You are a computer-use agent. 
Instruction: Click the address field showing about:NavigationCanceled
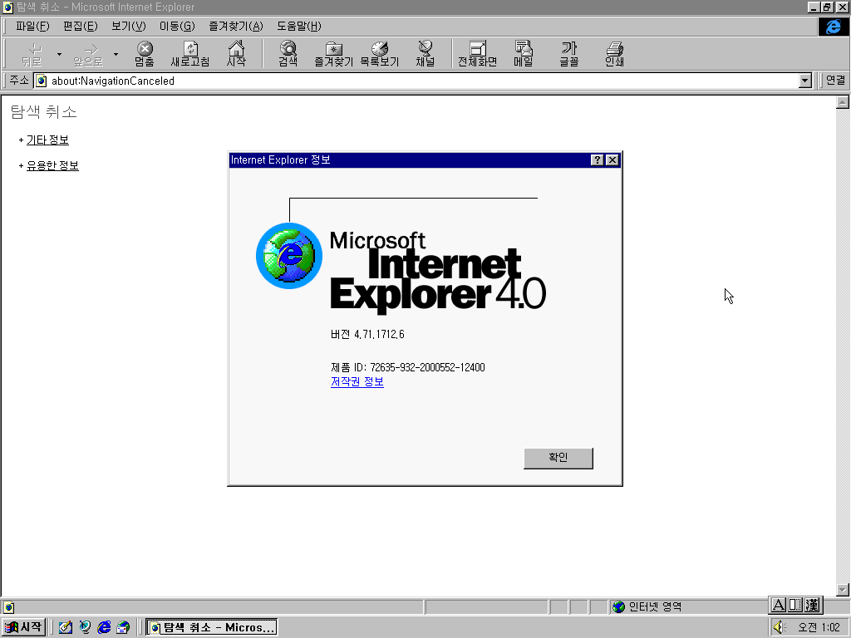[x=423, y=81]
